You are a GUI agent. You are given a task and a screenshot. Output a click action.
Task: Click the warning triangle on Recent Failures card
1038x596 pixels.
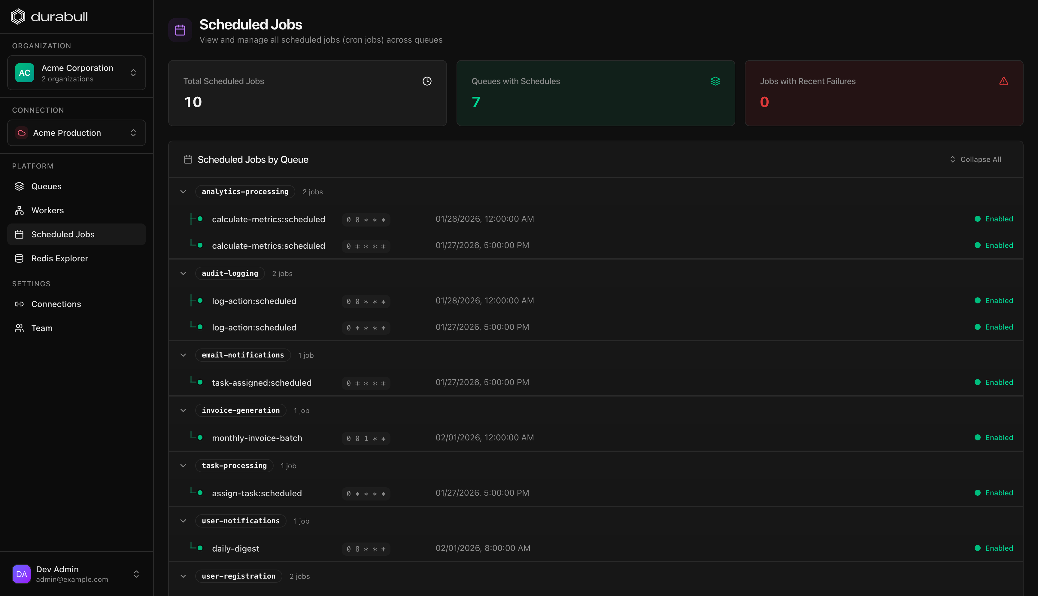(x=1004, y=81)
